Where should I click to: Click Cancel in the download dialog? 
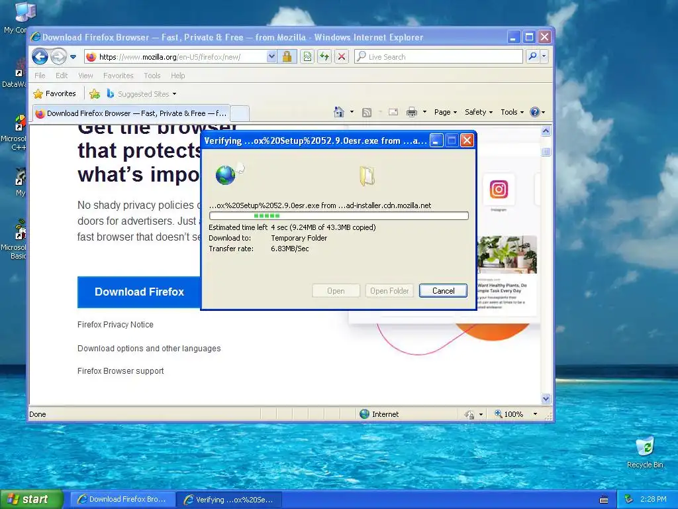tap(443, 291)
